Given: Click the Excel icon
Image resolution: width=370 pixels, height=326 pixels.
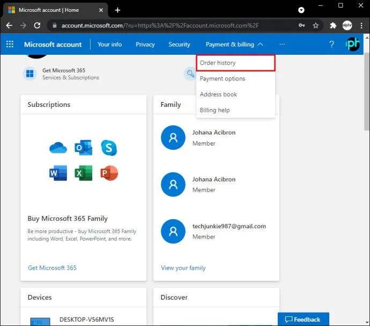Looking at the screenshot, I should (83, 173).
